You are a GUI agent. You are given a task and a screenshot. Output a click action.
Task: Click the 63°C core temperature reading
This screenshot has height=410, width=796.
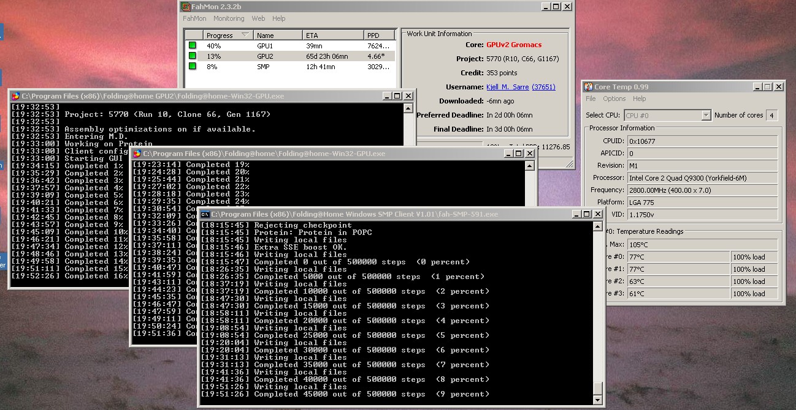[x=678, y=281]
